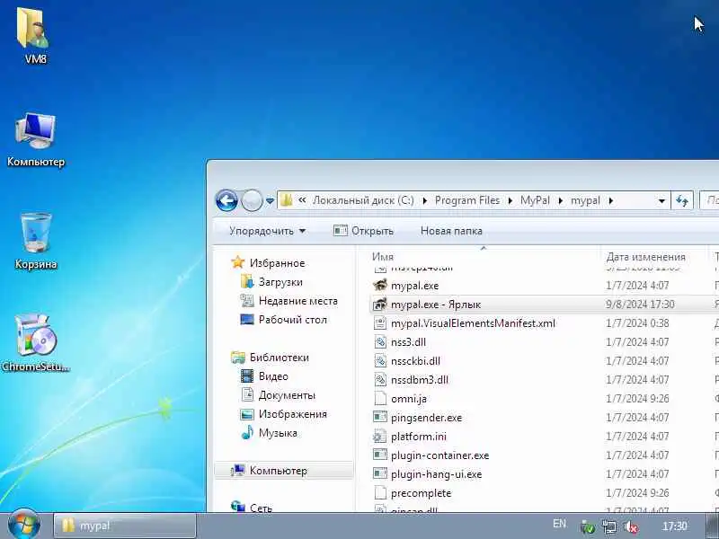
Task: Click the folder icon in address bar
Action: click(287, 200)
